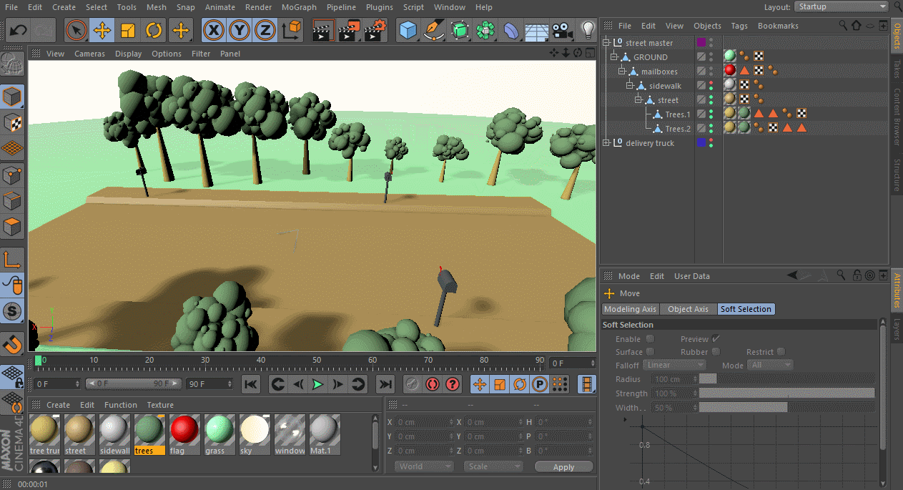Screen dimensions: 903x490
Task: Click the purple layer swatch of street master
Action: pyautogui.click(x=701, y=43)
